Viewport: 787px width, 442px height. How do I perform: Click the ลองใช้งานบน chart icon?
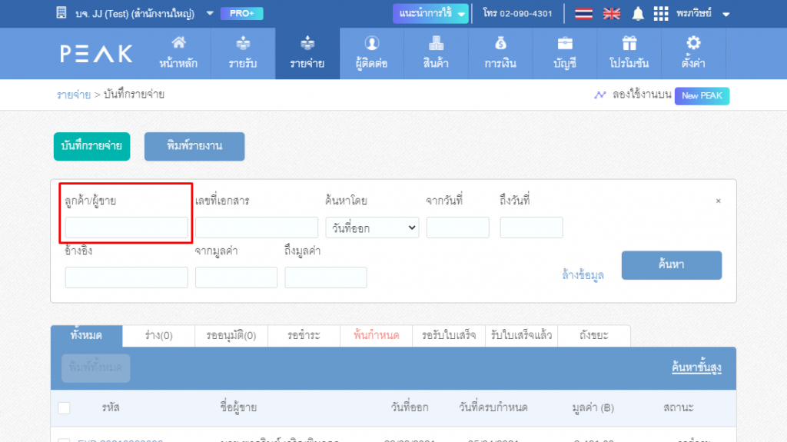(x=599, y=95)
